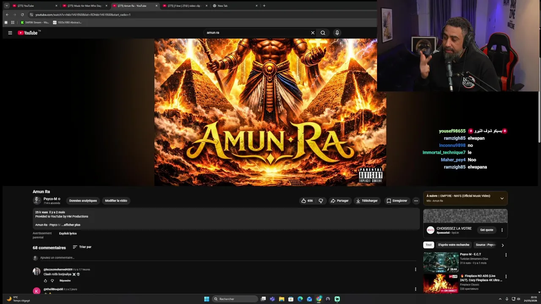This screenshot has width=541, height=304.
Task: Dislike the Amun Ra video
Action: (321, 201)
